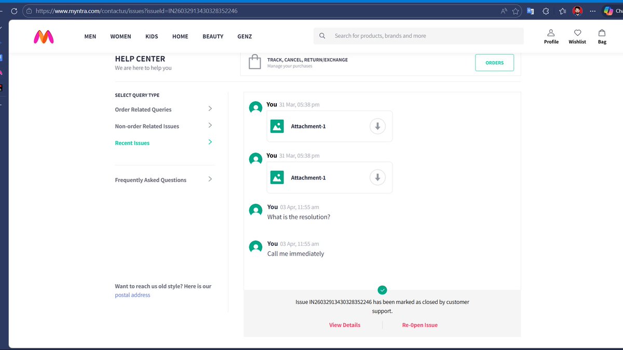Click 'Call me immediately' message
623x350 pixels.
(x=295, y=254)
